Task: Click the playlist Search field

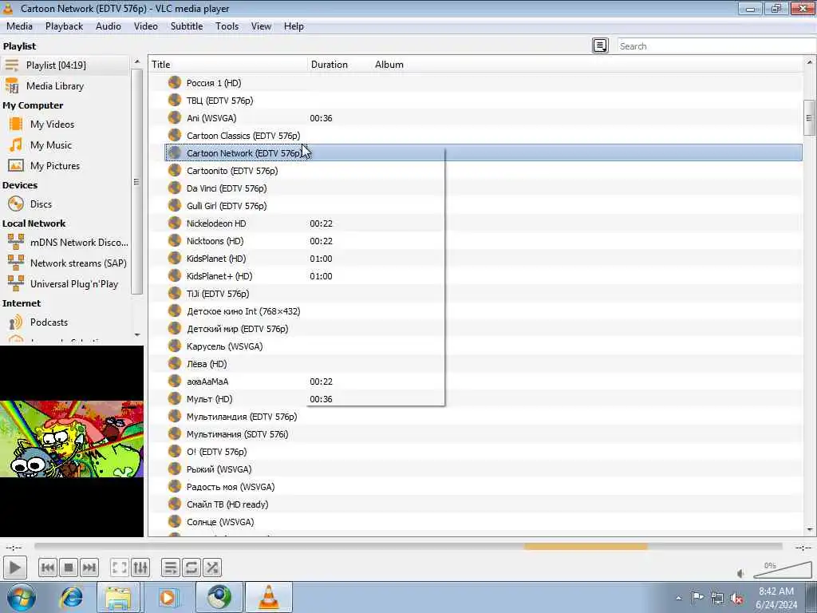Action: (x=716, y=45)
